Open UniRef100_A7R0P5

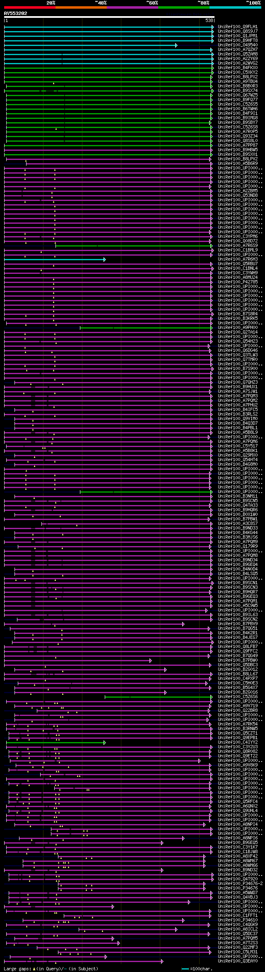pyautogui.click(x=238, y=132)
